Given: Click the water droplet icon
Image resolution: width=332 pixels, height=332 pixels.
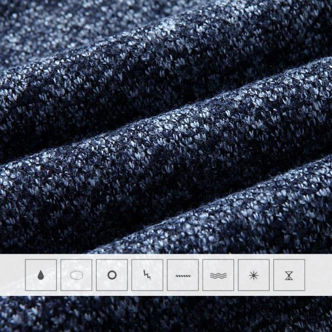Looking at the screenshot, I should click(40, 275).
